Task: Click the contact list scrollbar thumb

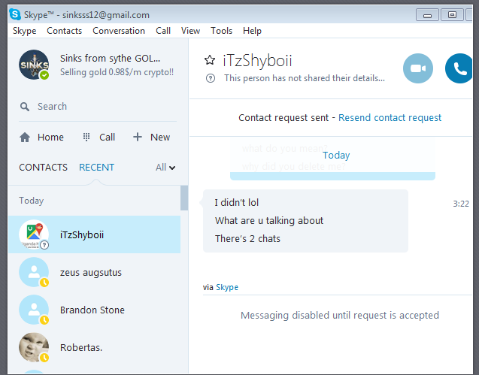Action: [184, 198]
